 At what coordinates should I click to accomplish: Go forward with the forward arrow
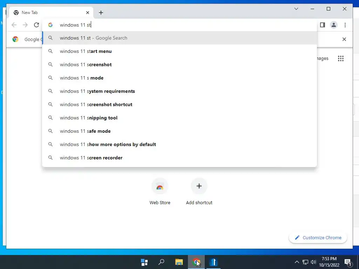click(25, 25)
